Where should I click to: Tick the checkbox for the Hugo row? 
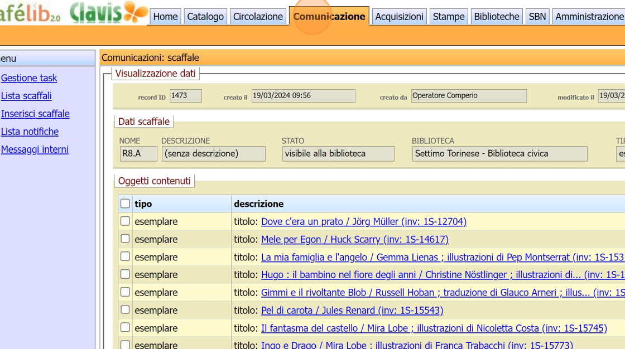click(x=125, y=274)
